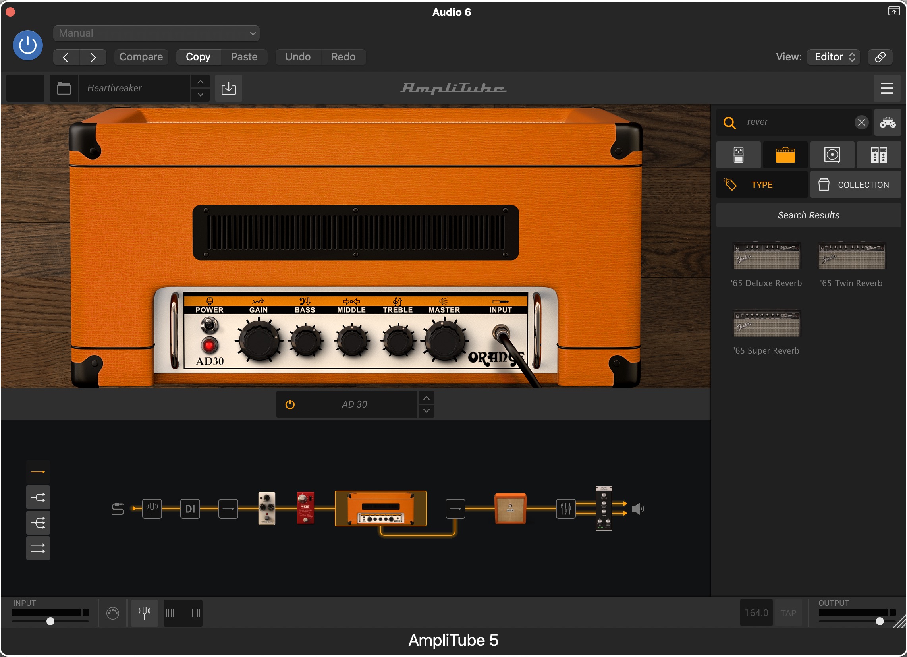Select the parallel lines routing icon
This screenshot has height=657, width=907.
[x=38, y=548]
